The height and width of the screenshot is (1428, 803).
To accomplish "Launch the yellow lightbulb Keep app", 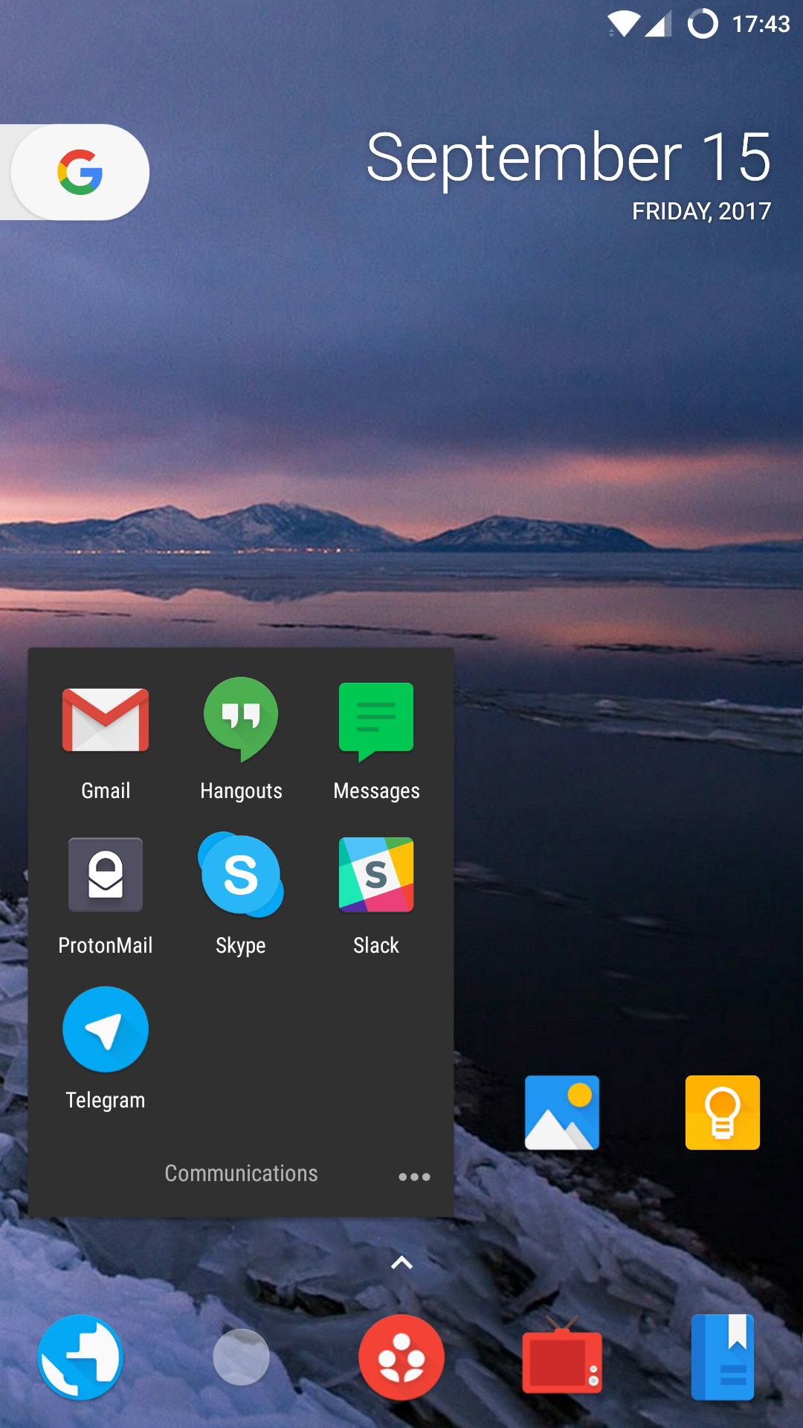I will (723, 1113).
